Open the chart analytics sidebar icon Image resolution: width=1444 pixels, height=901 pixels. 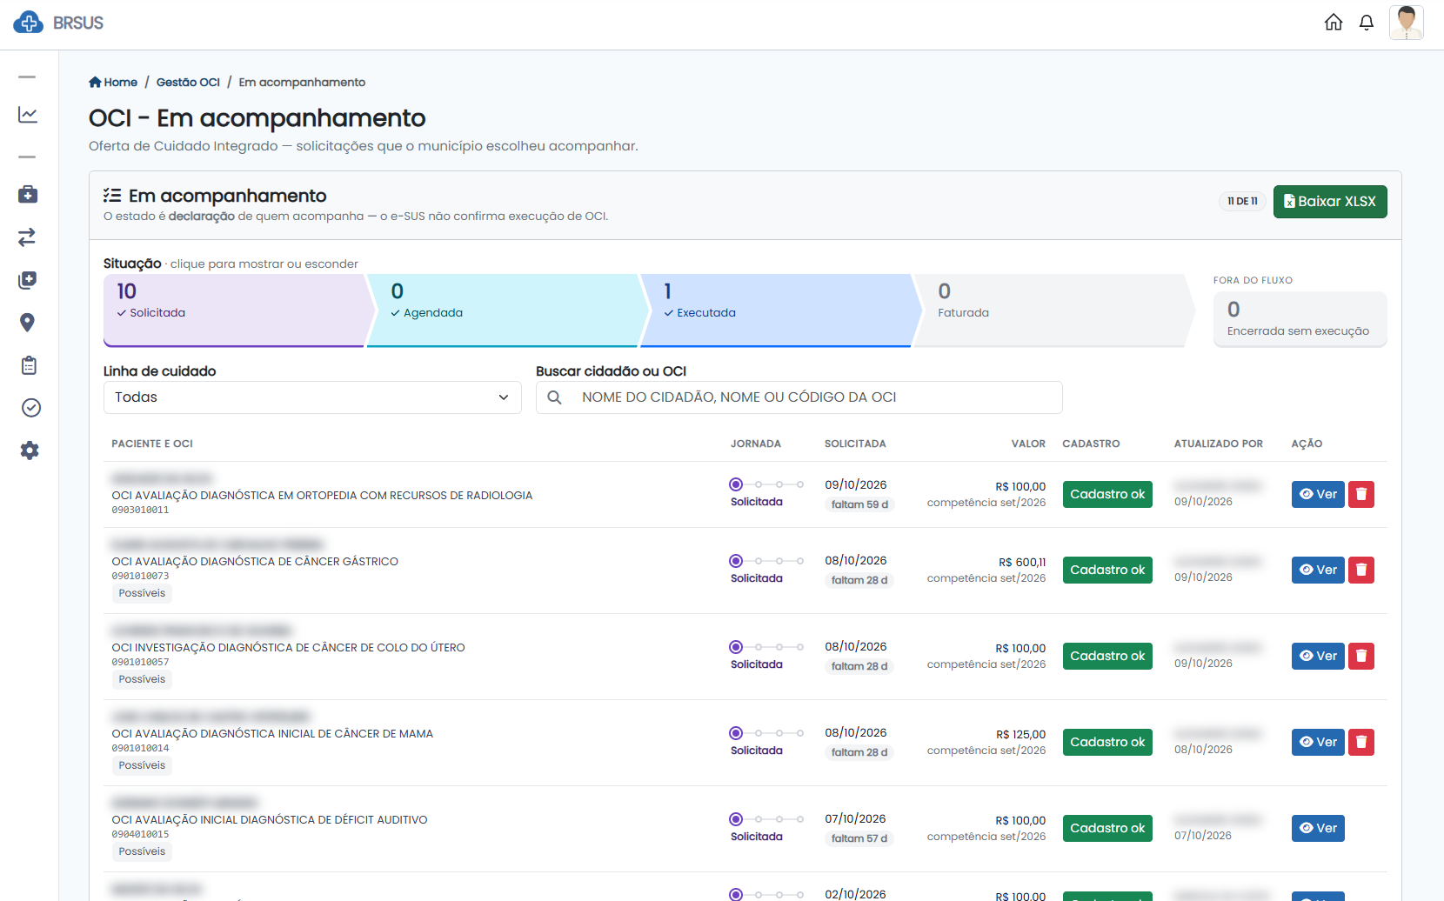coord(28,115)
